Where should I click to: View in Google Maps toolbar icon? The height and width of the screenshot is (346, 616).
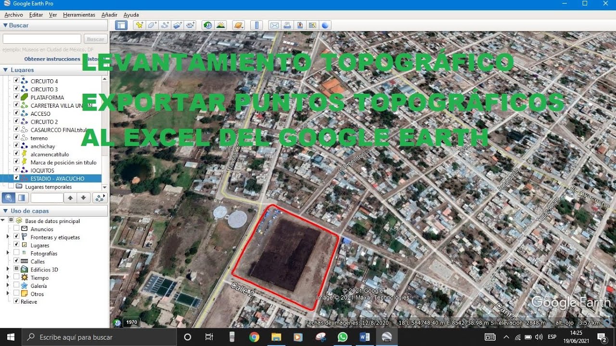click(312, 25)
